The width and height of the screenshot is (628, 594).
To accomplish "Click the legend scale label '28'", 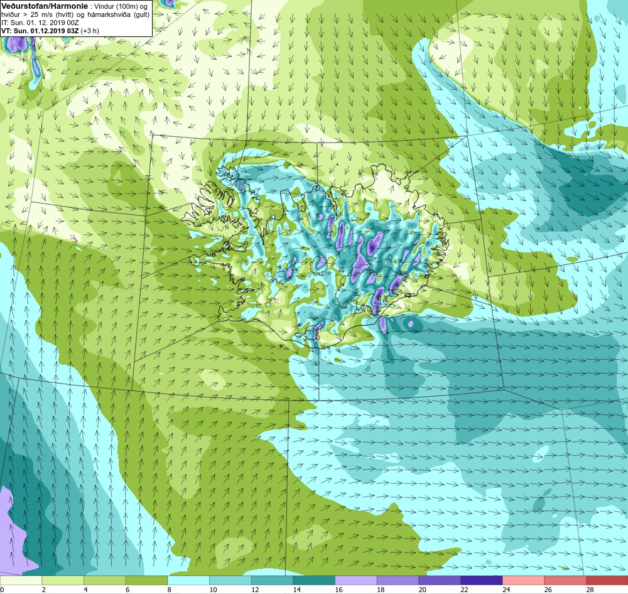I will pos(590,590).
